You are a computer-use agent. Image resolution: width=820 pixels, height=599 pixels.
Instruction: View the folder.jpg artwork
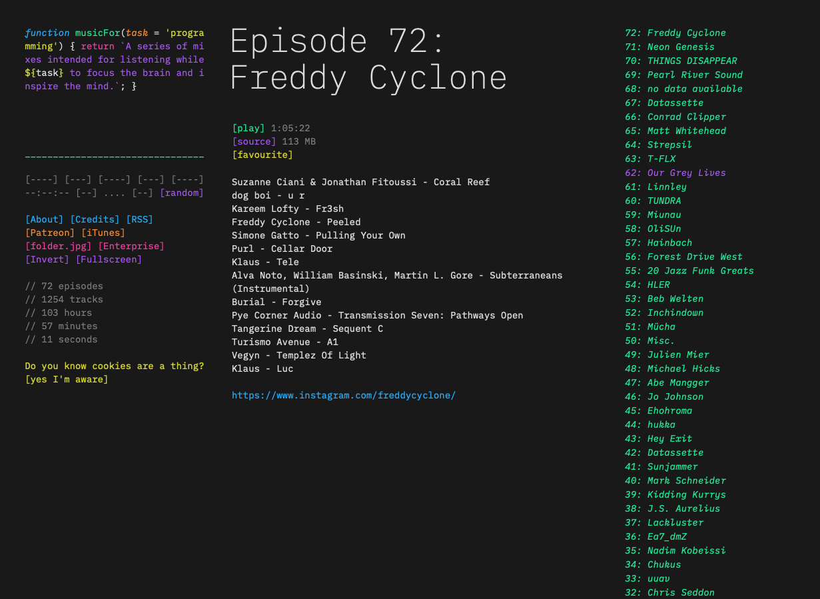point(58,246)
